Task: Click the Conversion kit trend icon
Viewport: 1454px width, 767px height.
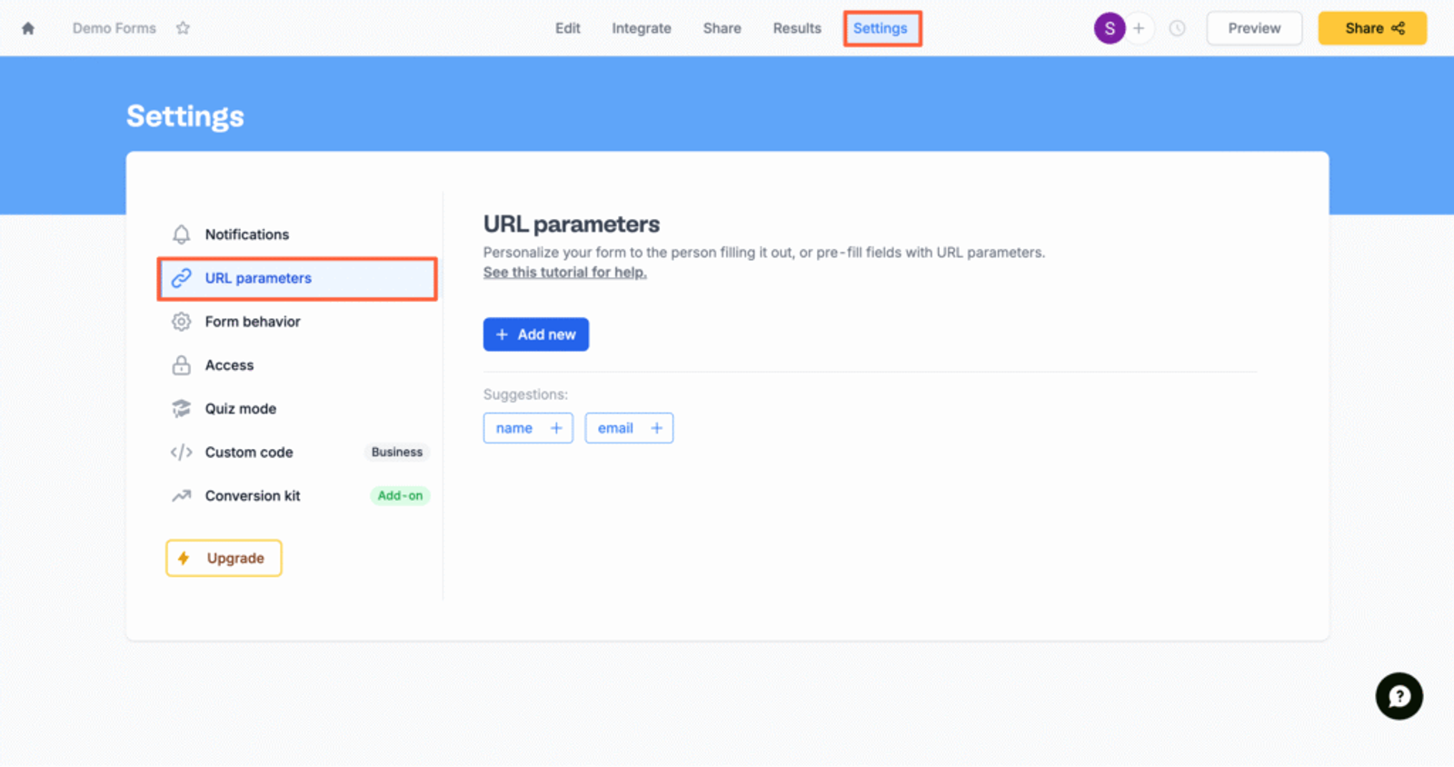Action: [182, 496]
